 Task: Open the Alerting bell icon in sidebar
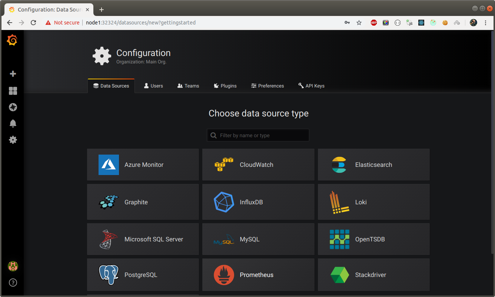coord(13,123)
